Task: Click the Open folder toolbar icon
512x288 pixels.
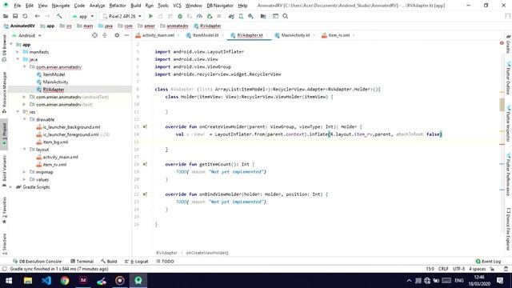Action: click(x=6, y=16)
